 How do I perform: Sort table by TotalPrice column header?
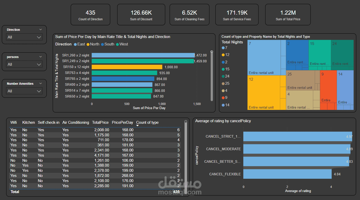100,122
